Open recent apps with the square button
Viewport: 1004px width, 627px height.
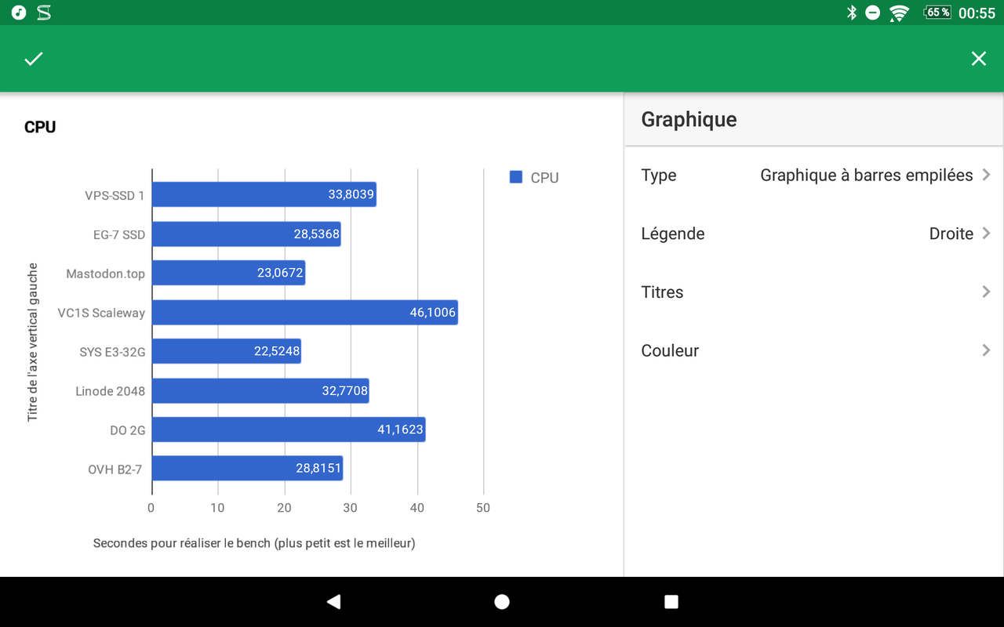pos(671,601)
